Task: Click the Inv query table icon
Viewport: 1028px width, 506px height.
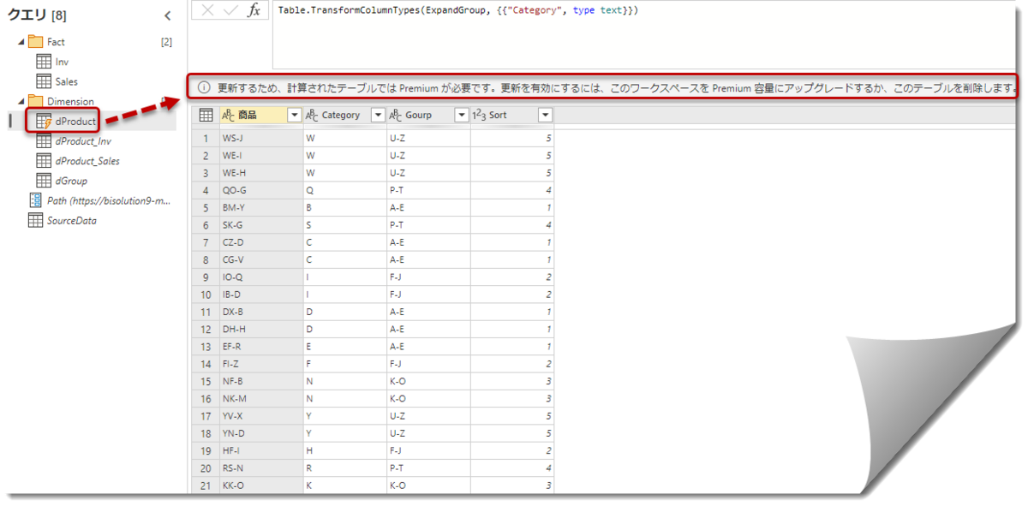Action: click(44, 62)
